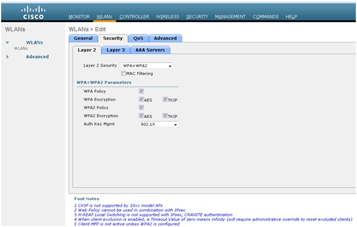The image size is (357, 227).
Task: Open the Auth Key Mgmt dropdown
Action: coord(159,124)
